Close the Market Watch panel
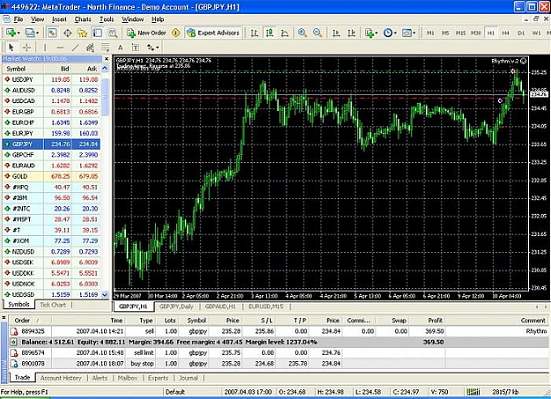 click(x=107, y=59)
